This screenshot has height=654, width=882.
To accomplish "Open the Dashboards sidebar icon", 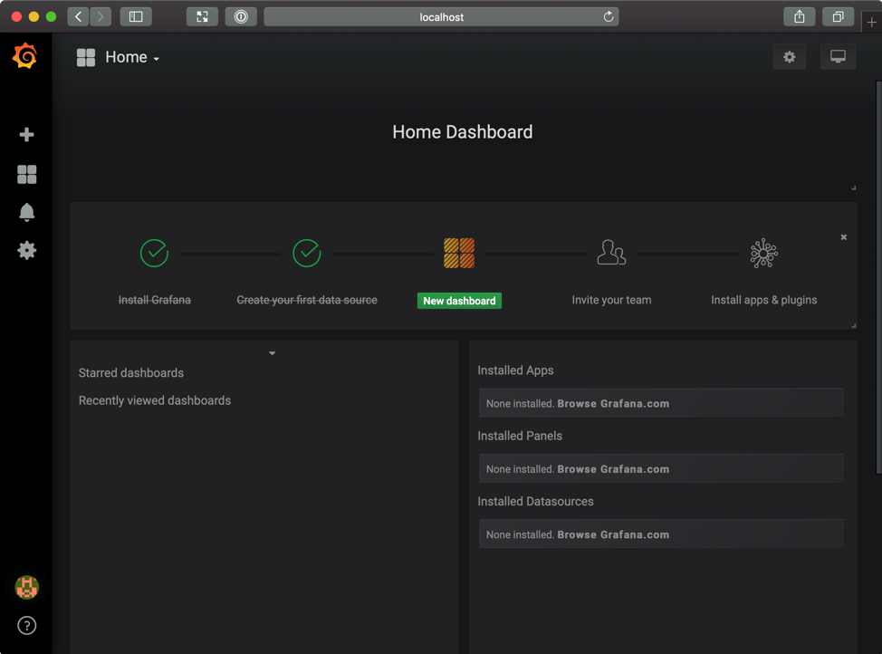I will click(26, 174).
